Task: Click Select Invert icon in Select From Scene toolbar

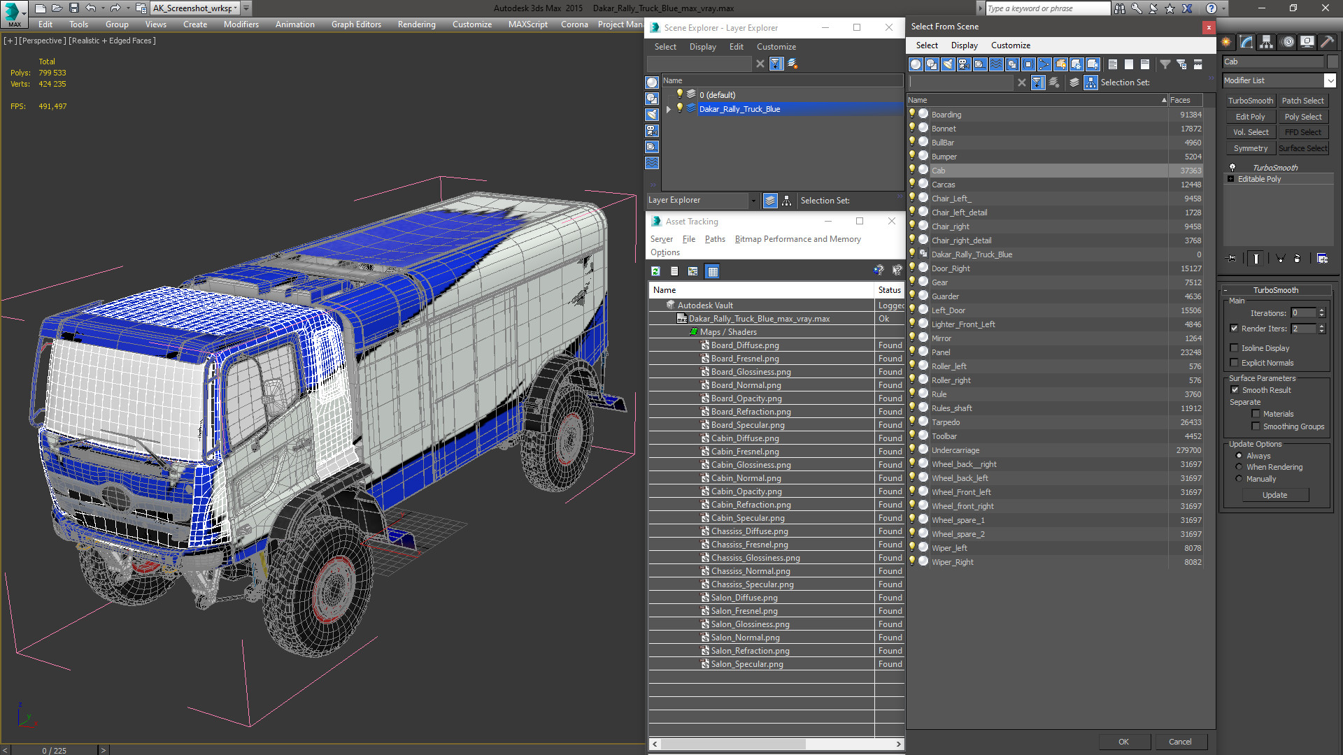Action: click(1145, 64)
